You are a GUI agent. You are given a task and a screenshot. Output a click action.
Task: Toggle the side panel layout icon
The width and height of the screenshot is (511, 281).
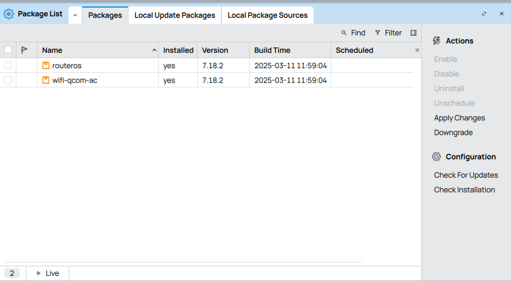(x=413, y=33)
